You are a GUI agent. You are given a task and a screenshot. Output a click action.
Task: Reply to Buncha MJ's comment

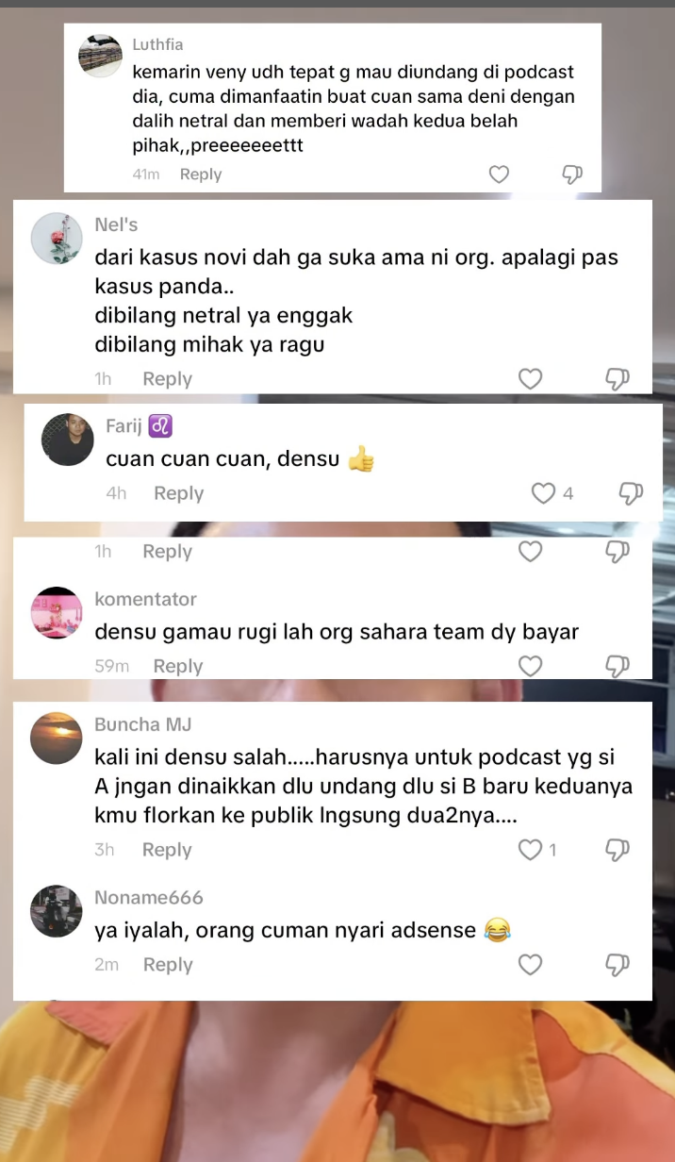pyautogui.click(x=167, y=850)
